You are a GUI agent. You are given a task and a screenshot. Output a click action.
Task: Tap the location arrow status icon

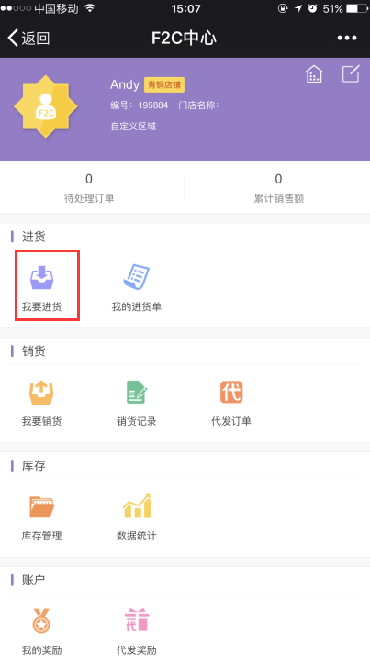point(298,8)
